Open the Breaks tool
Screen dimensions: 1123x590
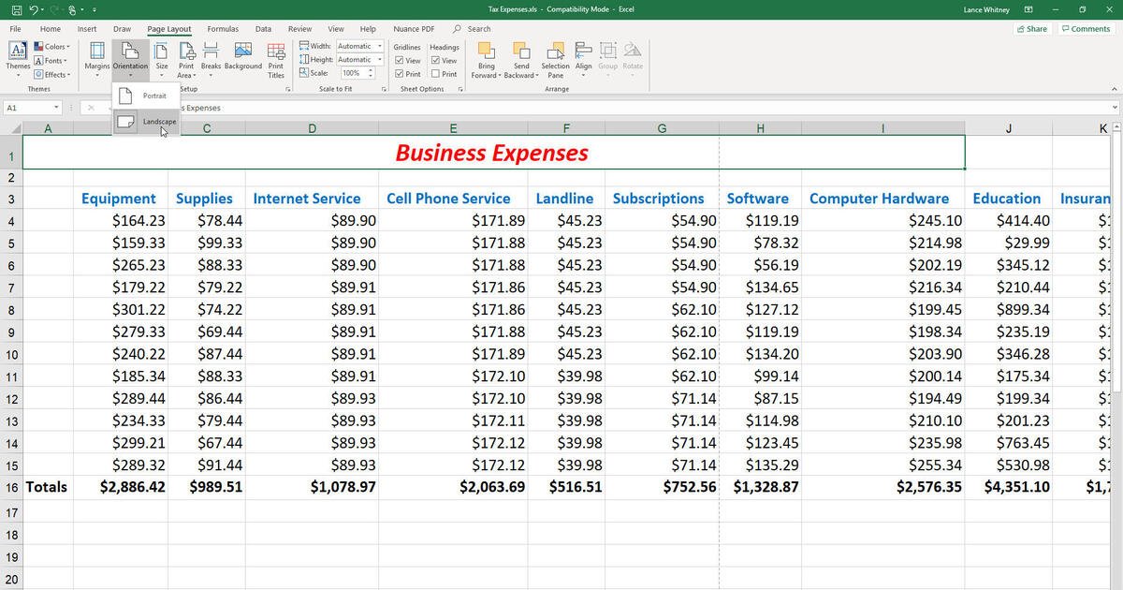pyautogui.click(x=211, y=58)
